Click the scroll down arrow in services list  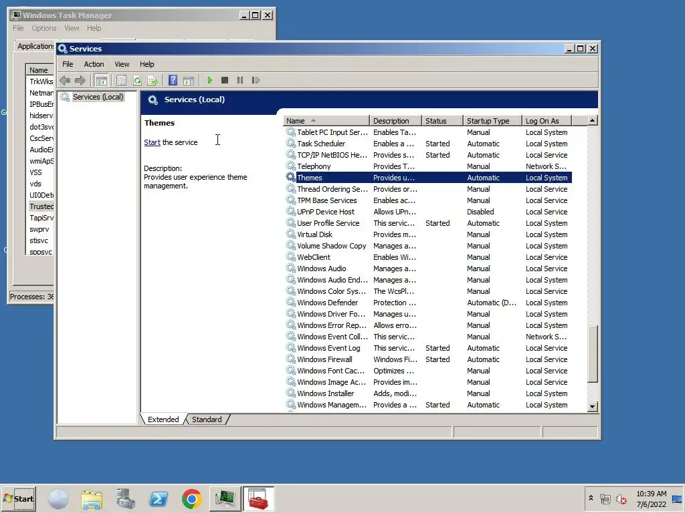593,406
